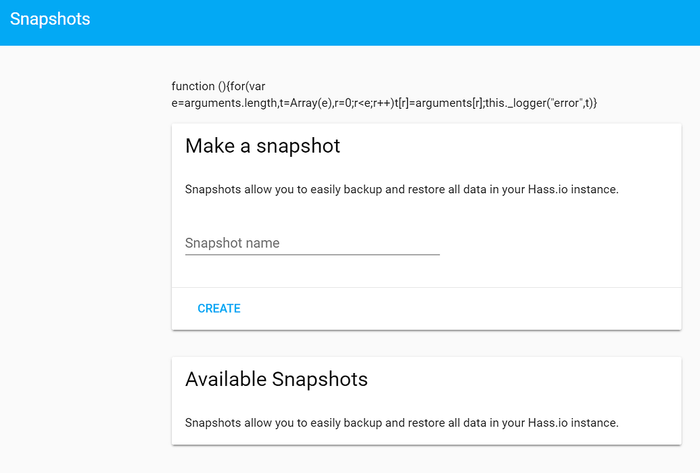Activate the CREATE link label

(219, 308)
